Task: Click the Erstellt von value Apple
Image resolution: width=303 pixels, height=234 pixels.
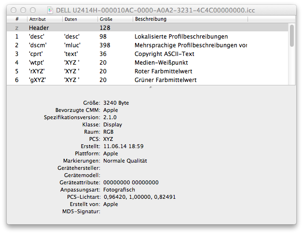Action: 110,204
